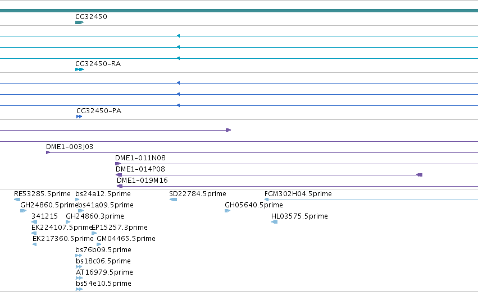
Task: Click the DME1-019M16 label
Action: 142,180
